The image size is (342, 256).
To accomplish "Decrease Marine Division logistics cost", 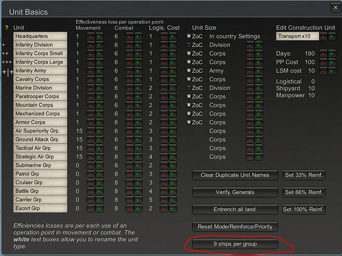I will pos(164,88).
